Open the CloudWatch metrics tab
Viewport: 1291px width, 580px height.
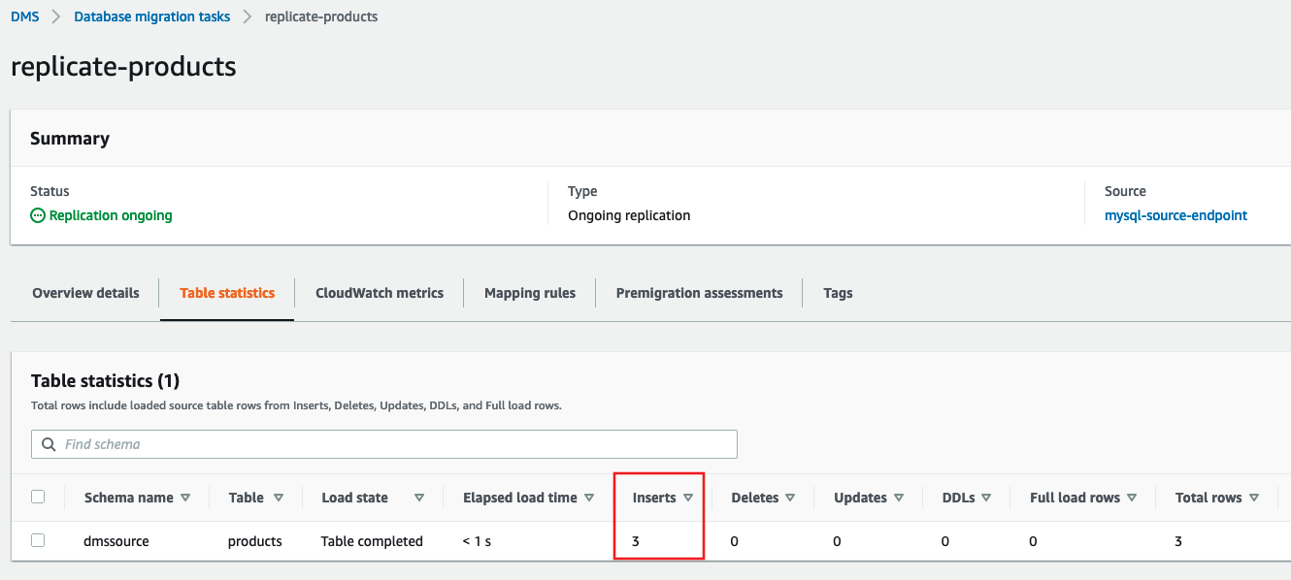coord(380,293)
